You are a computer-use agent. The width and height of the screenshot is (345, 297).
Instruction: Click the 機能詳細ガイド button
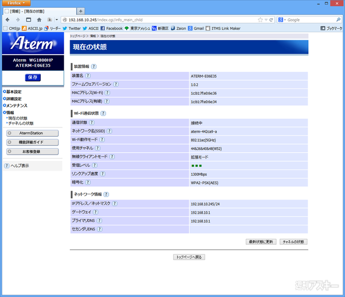tap(33, 142)
